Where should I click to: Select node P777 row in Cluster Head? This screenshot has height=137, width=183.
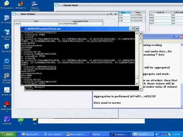coord(166,24)
